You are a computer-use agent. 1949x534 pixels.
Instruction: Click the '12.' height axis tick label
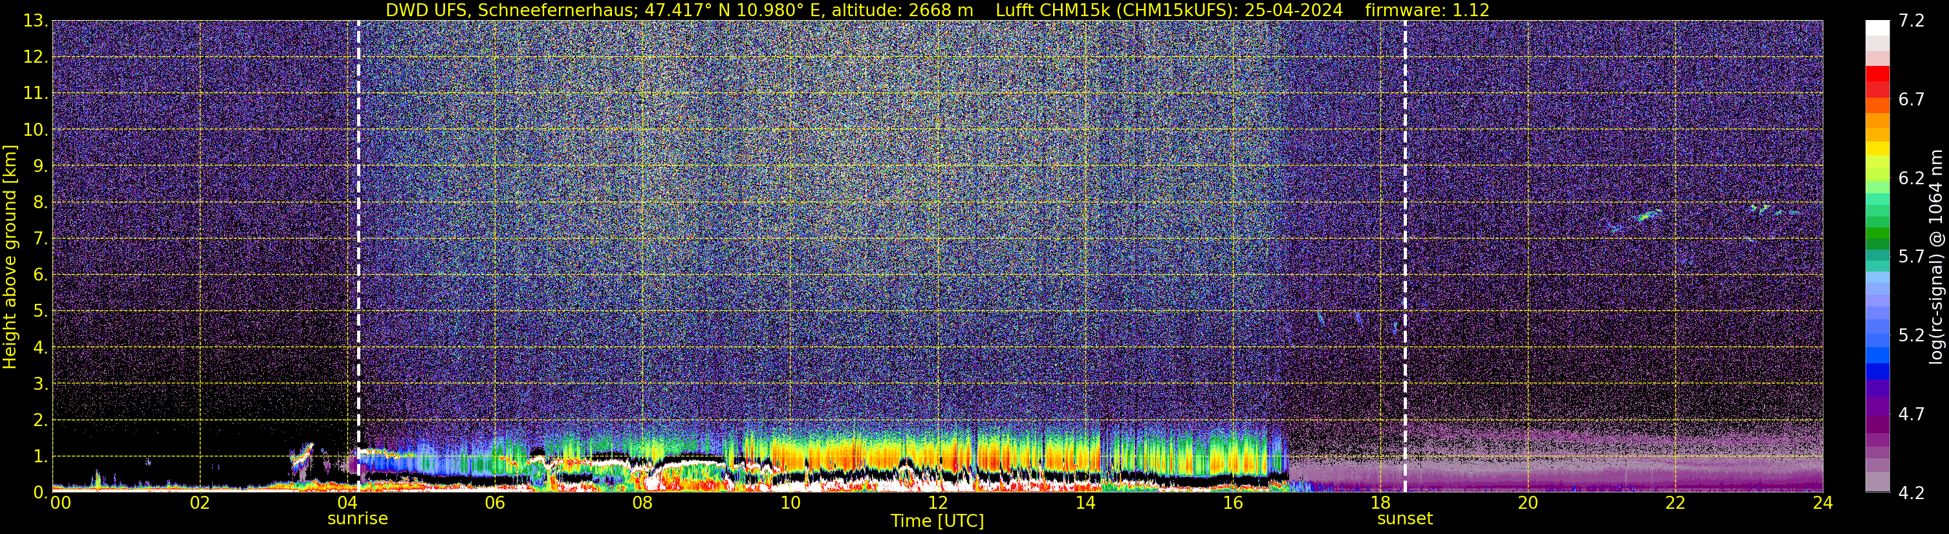click(x=36, y=58)
